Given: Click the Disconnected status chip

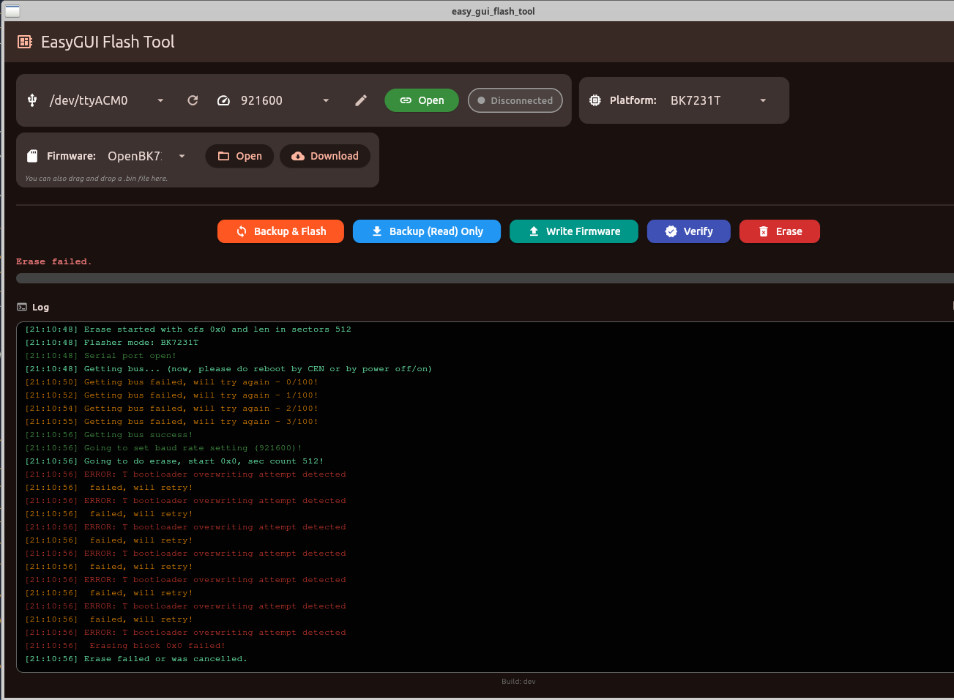Looking at the screenshot, I should pyautogui.click(x=515, y=100).
